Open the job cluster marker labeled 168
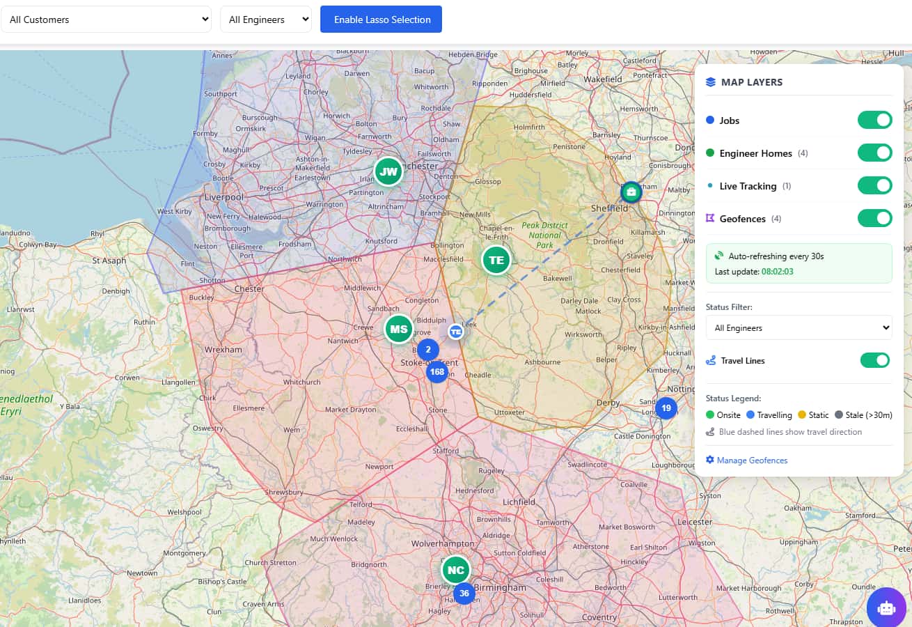 (x=437, y=372)
